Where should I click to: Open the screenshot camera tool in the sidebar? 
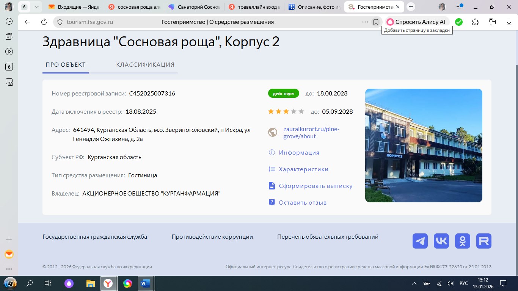9,82
